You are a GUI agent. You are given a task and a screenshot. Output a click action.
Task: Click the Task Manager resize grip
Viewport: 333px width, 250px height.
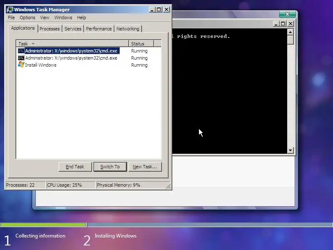click(168, 186)
